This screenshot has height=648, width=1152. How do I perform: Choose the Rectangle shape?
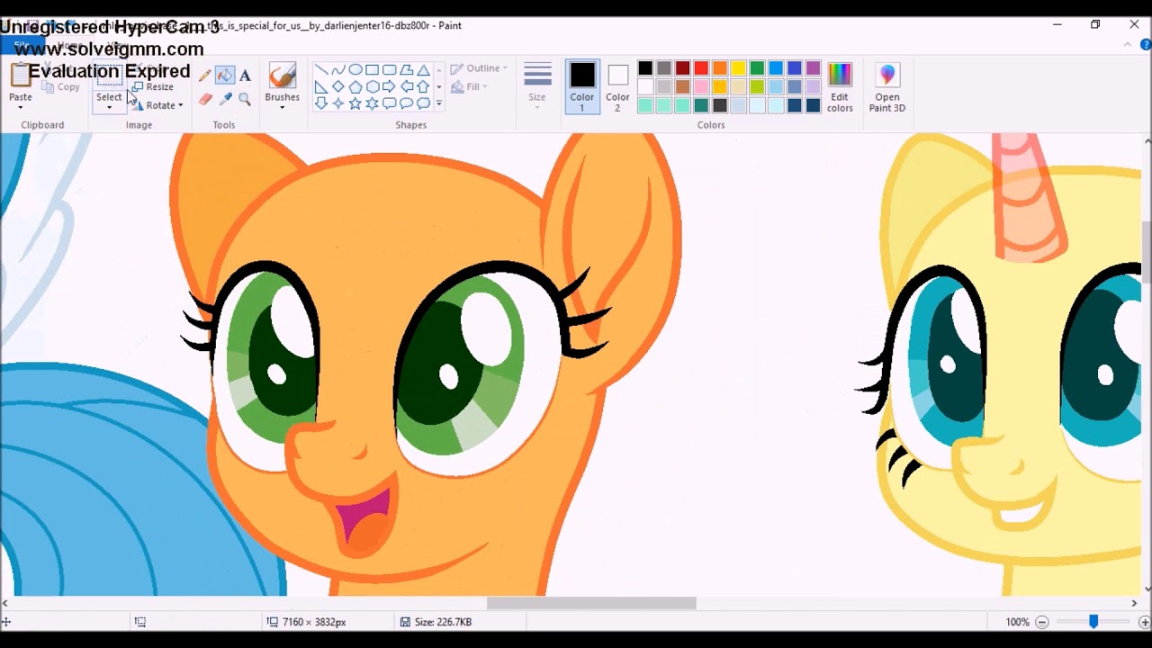373,70
